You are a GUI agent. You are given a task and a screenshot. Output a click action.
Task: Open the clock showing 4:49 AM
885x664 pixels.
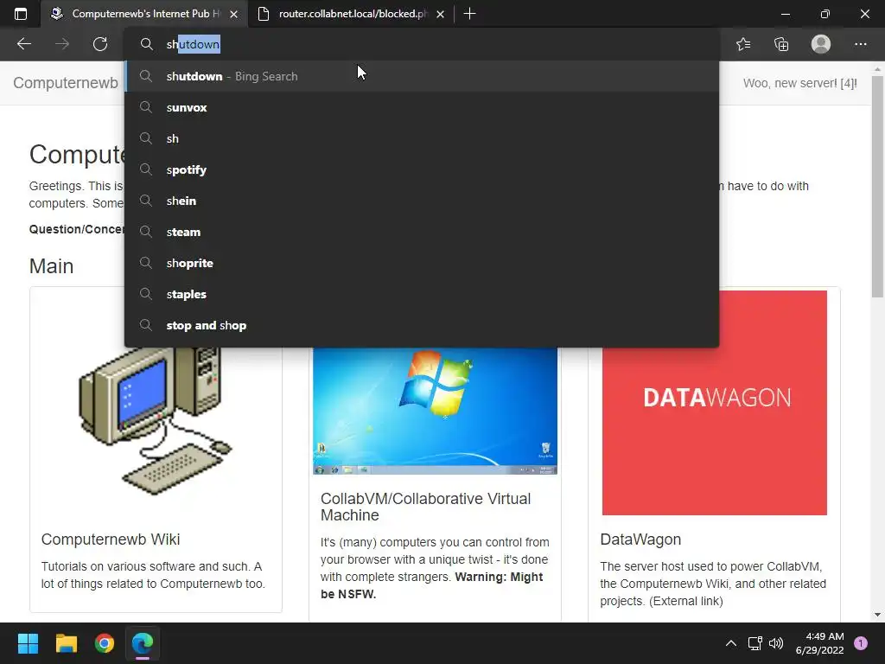819,643
